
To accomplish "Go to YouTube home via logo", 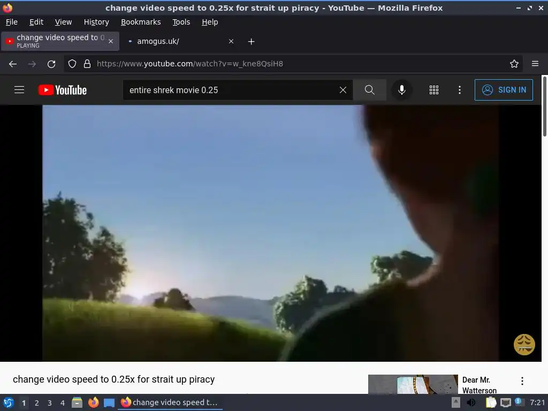I will coord(63,90).
